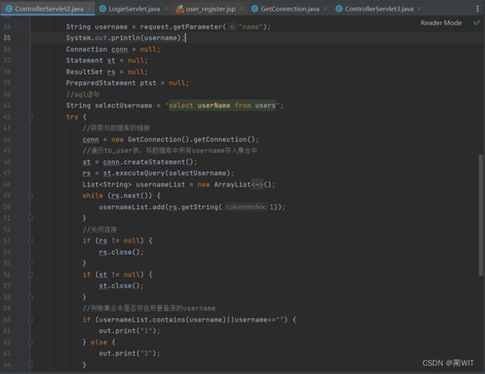
Task: Open the user_register.jsp tab
Action: click(x=210, y=9)
